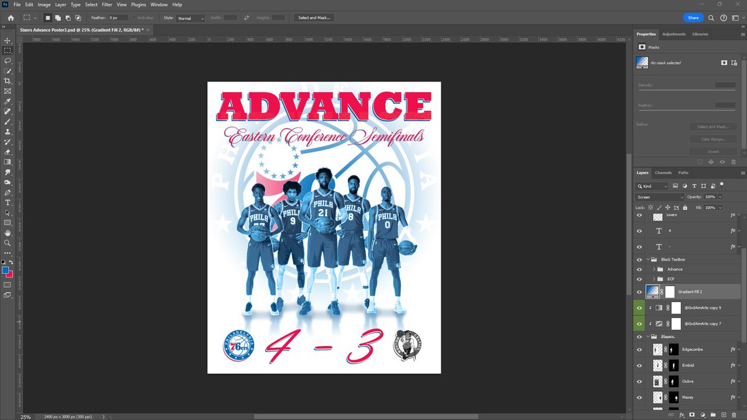Hide the Embiid layer
Viewport: 747px width, 420px height.
pos(639,365)
